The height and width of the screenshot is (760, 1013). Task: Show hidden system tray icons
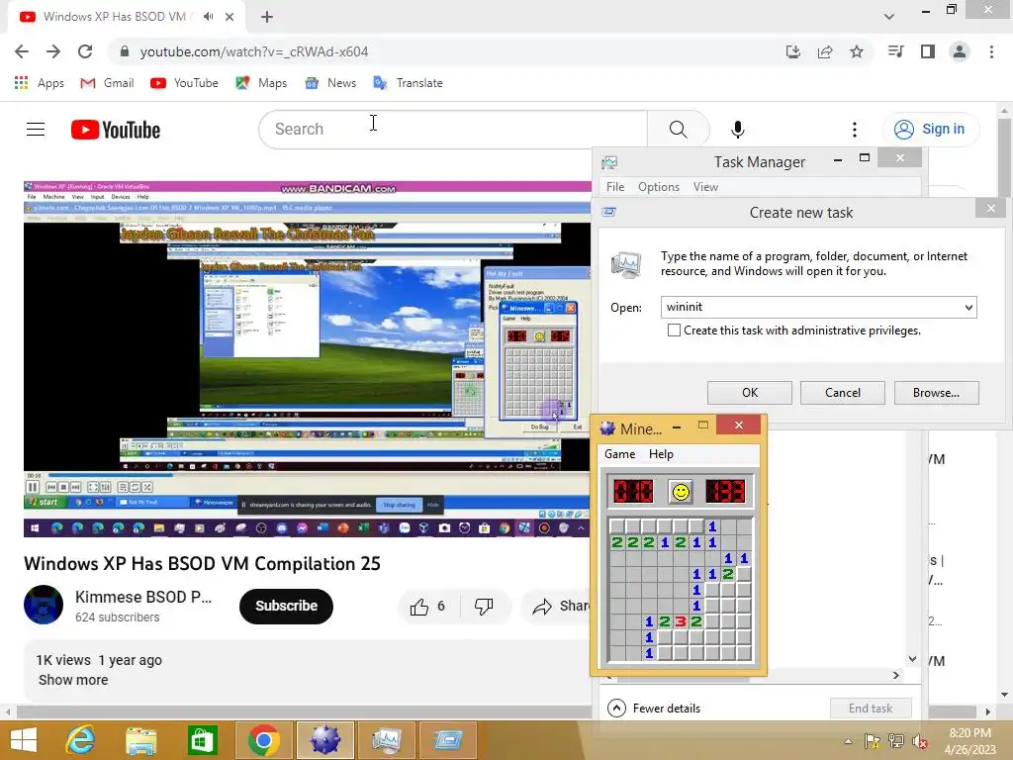[x=848, y=741]
